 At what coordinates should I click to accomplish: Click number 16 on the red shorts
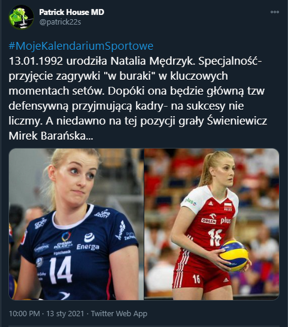point(196,279)
